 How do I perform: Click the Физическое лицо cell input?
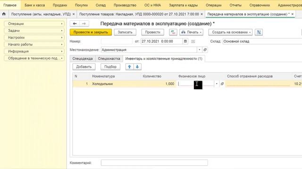(x=196, y=84)
